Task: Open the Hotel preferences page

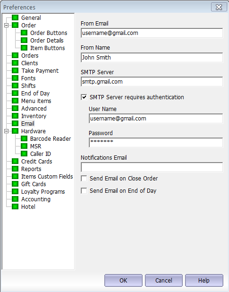Action: [28, 206]
